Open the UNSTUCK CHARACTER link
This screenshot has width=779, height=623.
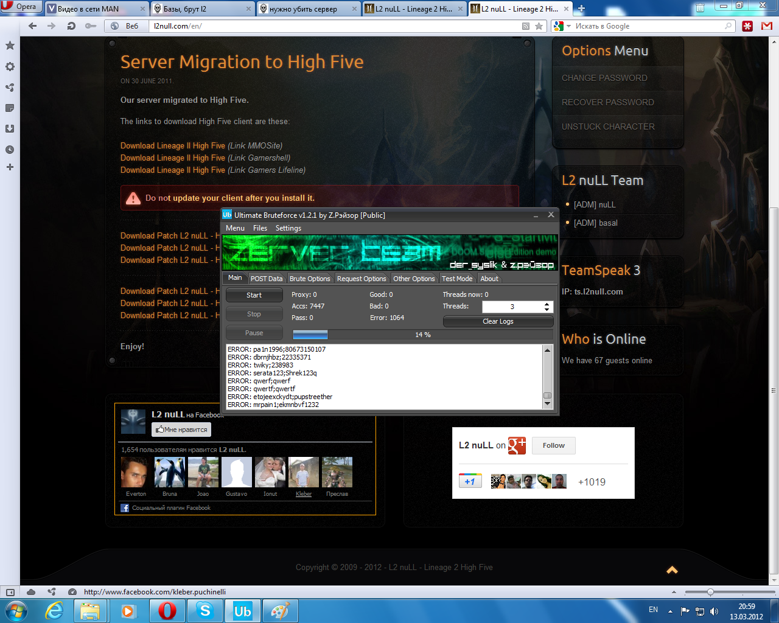click(608, 127)
